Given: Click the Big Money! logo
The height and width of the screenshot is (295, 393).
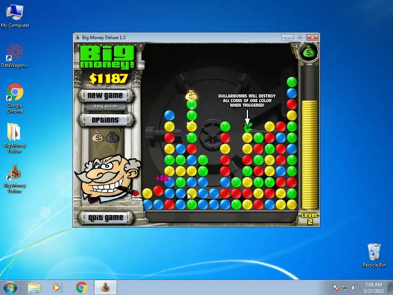Looking at the screenshot, I should pos(107,57).
